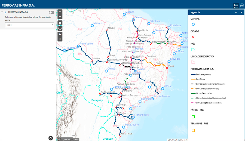Viewport: 245px width, 141px height.
Task: Zoom out of the map
Action: coord(60,16)
